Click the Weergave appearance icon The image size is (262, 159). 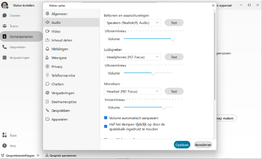(47, 57)
